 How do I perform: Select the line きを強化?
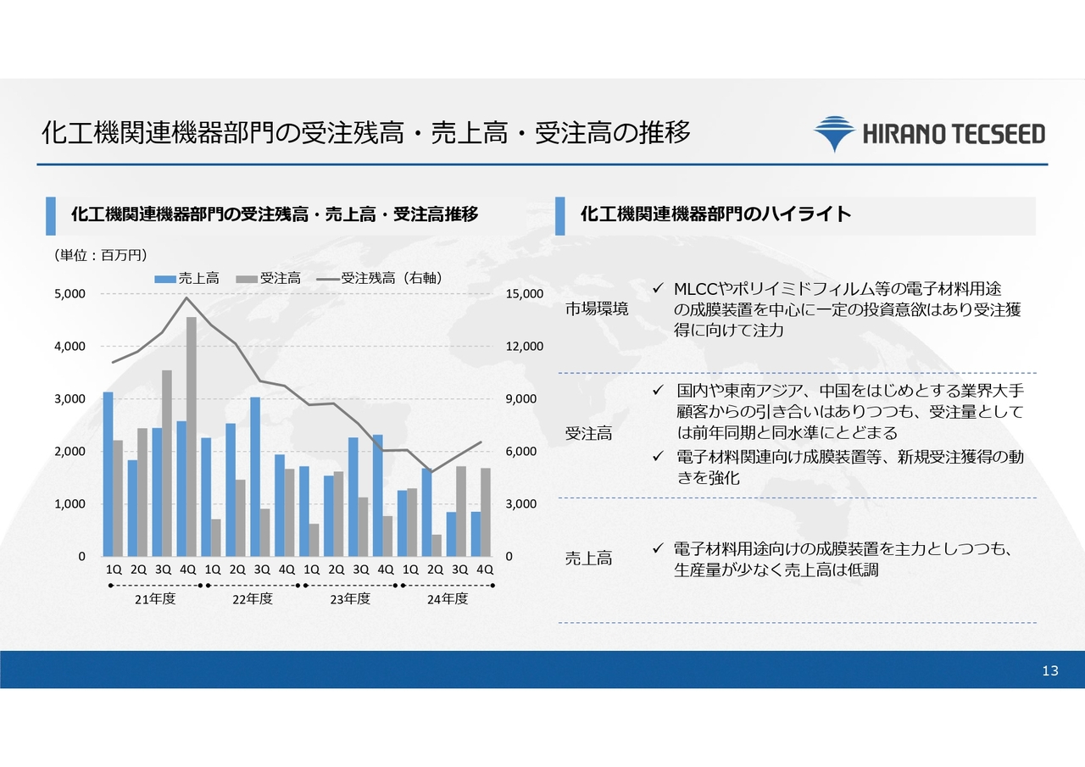tap(708, 478)
